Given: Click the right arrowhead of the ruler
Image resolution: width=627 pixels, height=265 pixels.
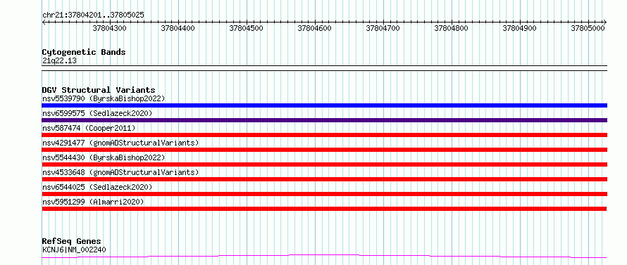Looking at the screenshot, I should pos(605,22).
